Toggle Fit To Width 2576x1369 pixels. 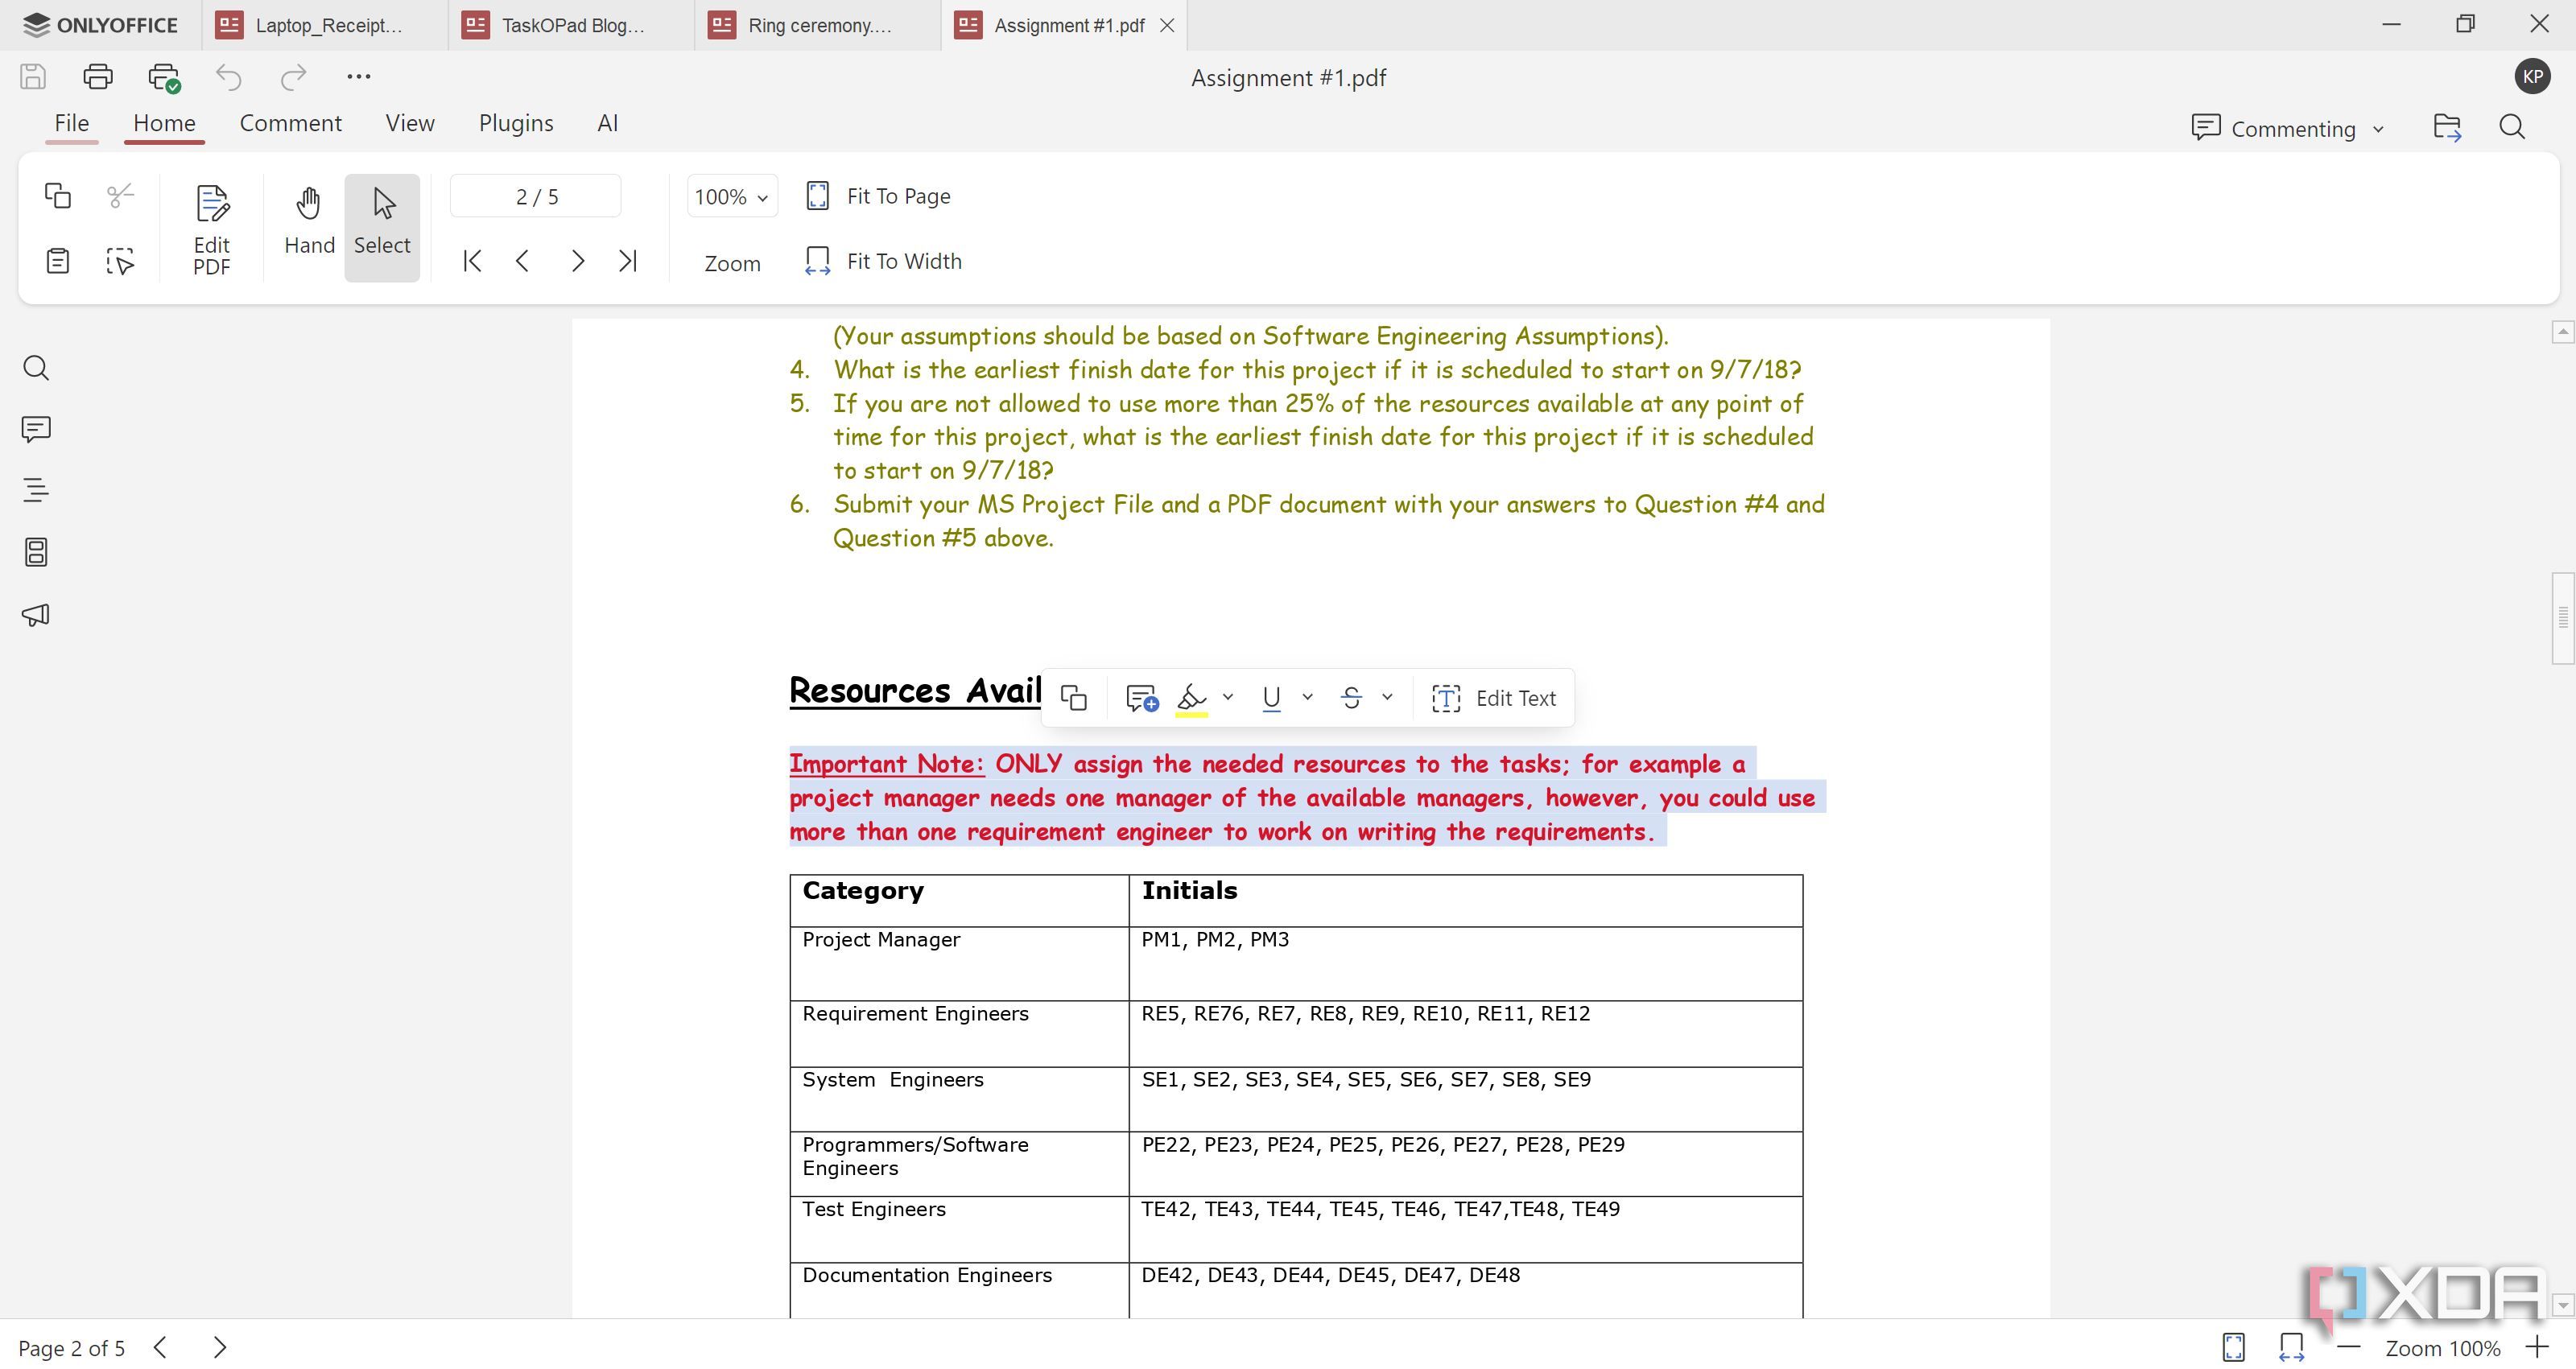tap(883, 261)
